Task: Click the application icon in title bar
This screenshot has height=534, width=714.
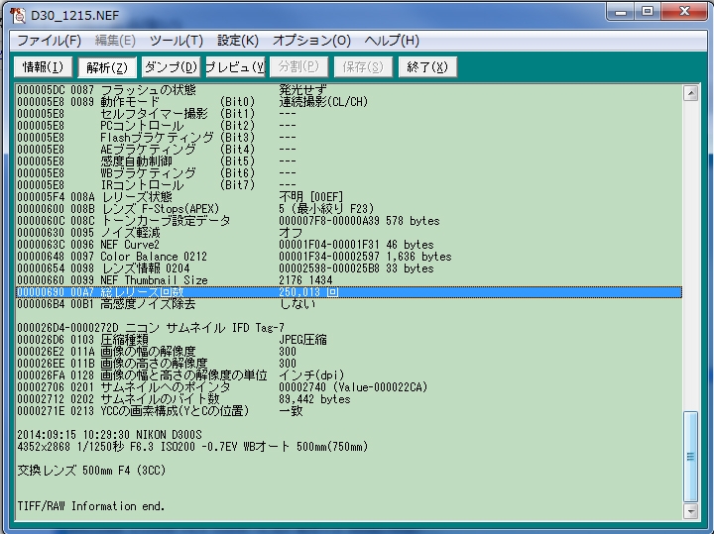Action: 18,15
